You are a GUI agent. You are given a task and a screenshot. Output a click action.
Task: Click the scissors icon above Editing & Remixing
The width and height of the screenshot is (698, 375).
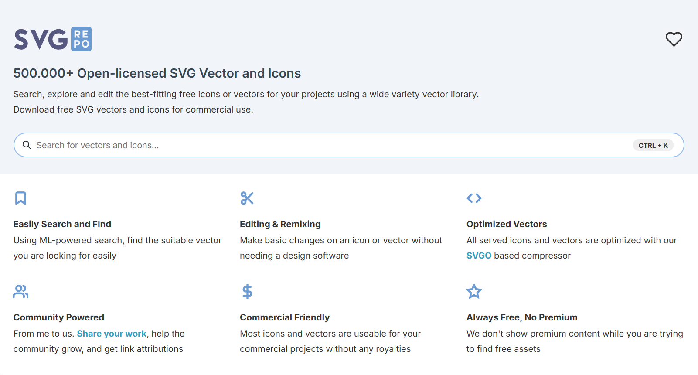(247, 198)
